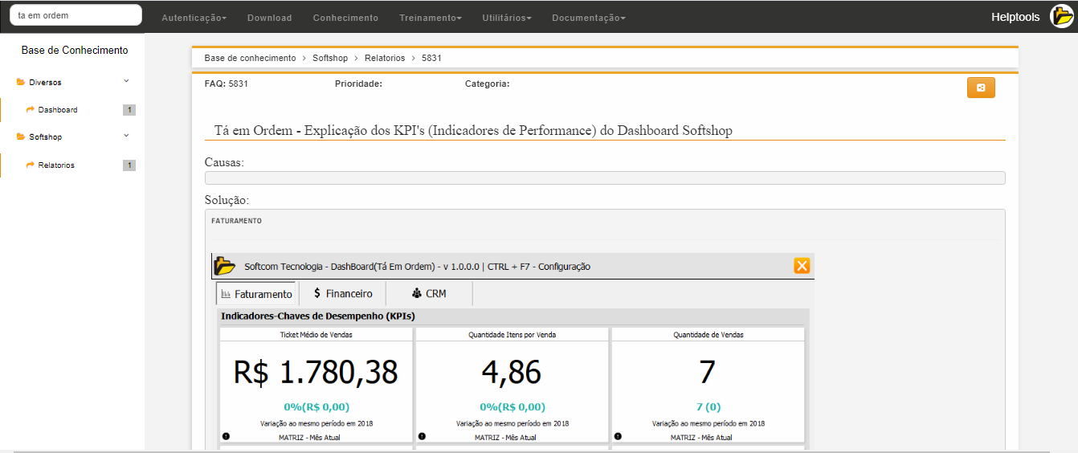Click the search field containing 'ta em ordem'
Viewport: 1078px width, 453px height.
[x=76, y=15]
